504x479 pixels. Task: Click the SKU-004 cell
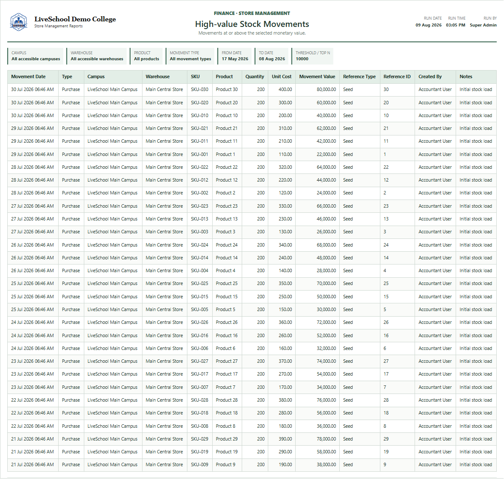[200, 270]
